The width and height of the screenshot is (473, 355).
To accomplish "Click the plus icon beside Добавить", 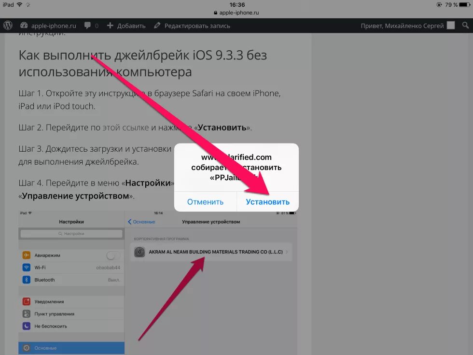I will (110, 26).
